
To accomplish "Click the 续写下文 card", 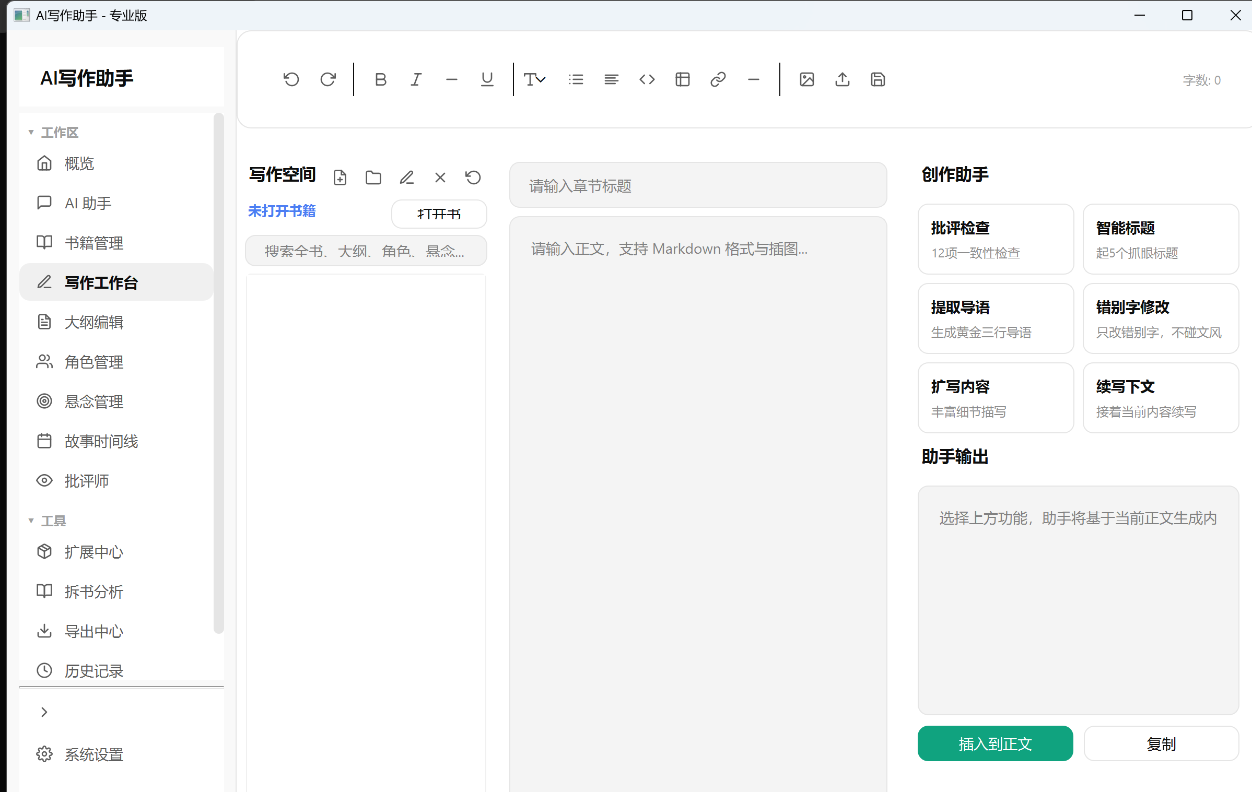I will pos(1161,398).
